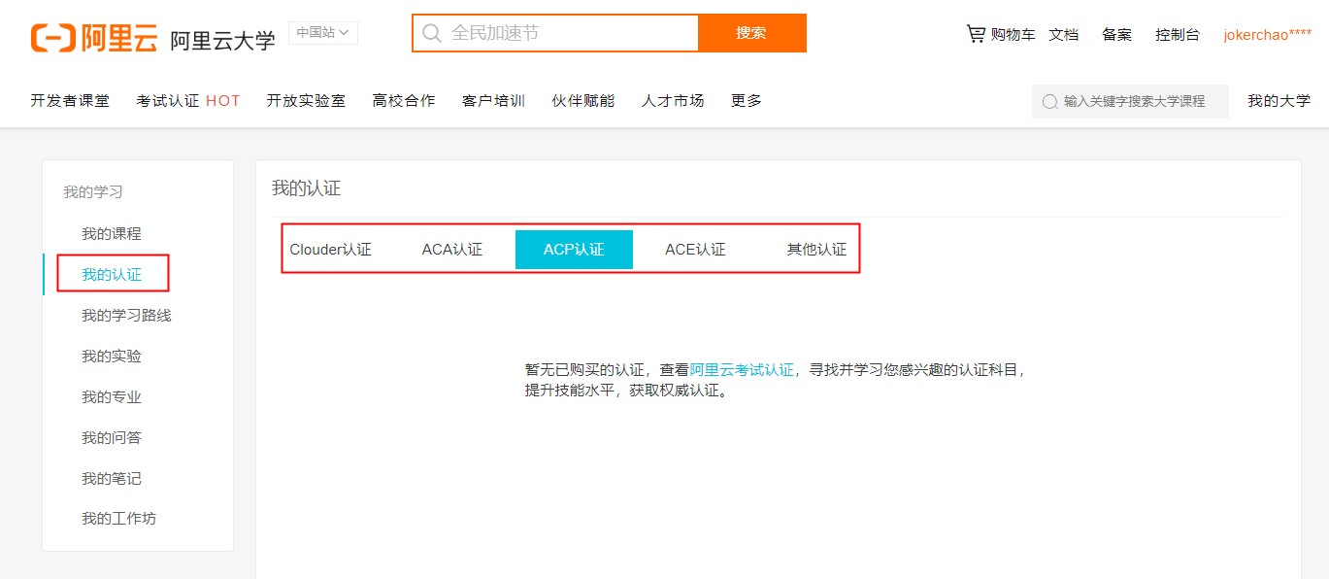Screen dimensions: 1329x579
Task: Activate the ACP认证 tab
Action: (x=573, y=249)
